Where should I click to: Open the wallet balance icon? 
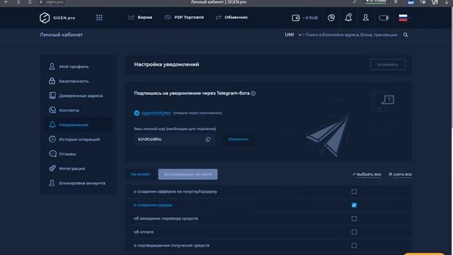tap(296, 18)
